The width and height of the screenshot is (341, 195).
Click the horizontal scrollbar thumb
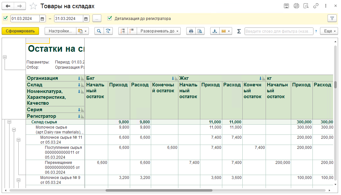[159, 190]
